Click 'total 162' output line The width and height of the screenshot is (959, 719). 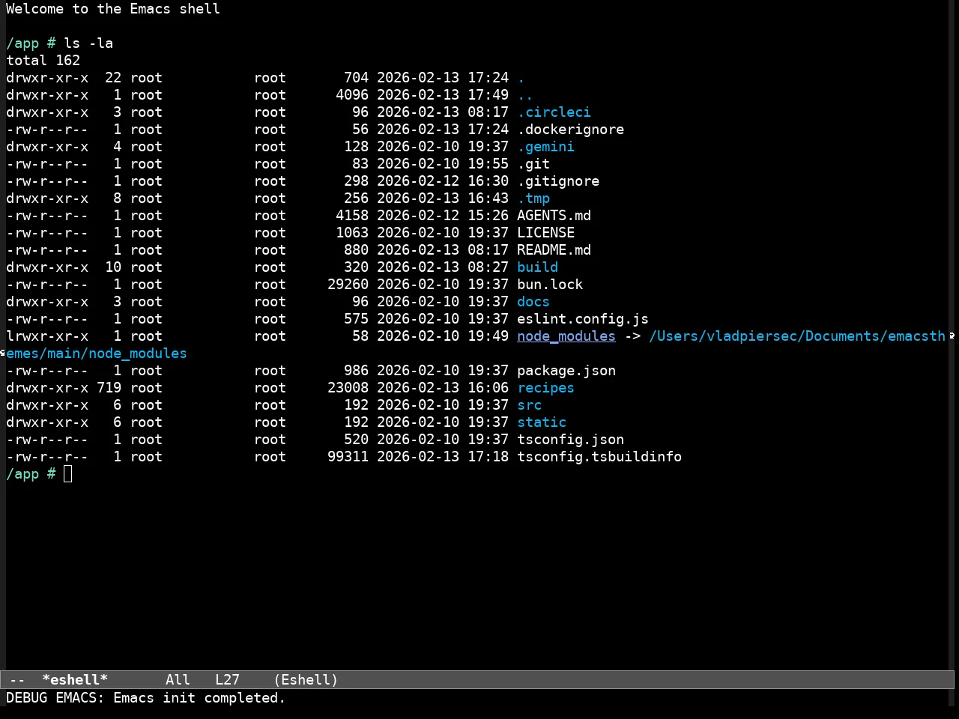43,61
